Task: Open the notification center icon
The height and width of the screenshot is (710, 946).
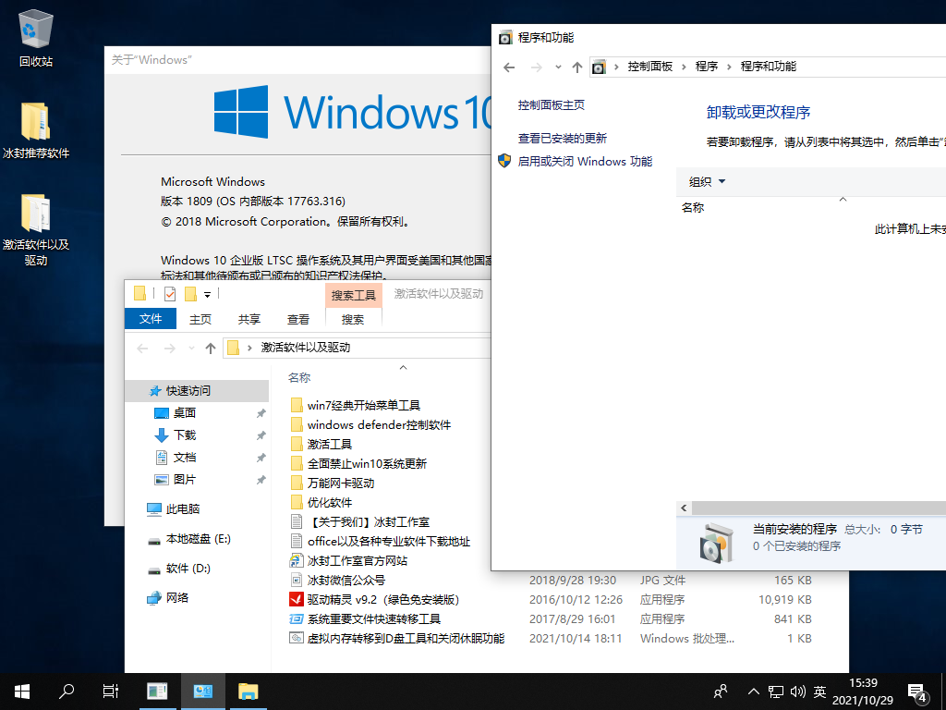Action: point(917,692)
